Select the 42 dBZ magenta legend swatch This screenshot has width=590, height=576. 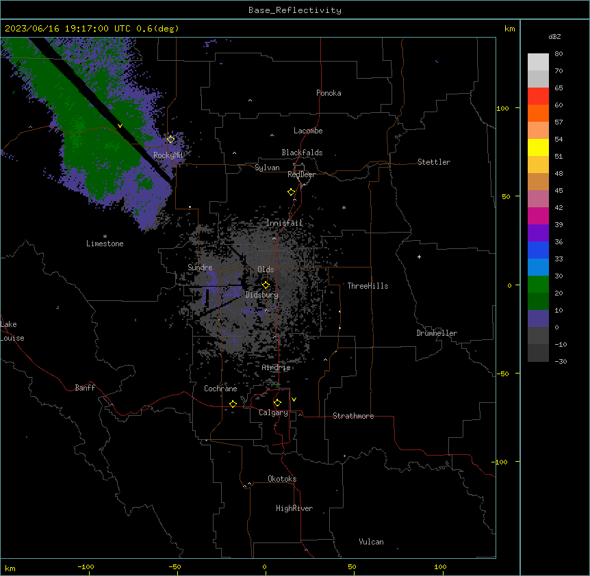[538, 215]
